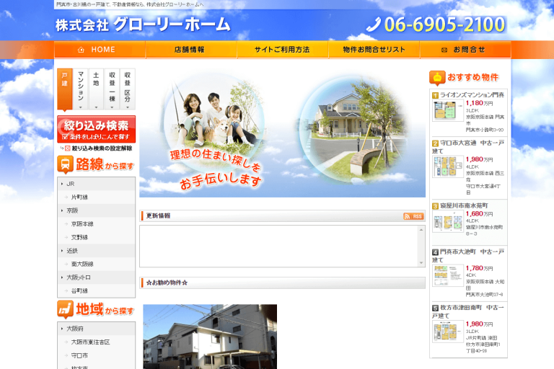Click rank 2 badge icon

click(435, 143)
